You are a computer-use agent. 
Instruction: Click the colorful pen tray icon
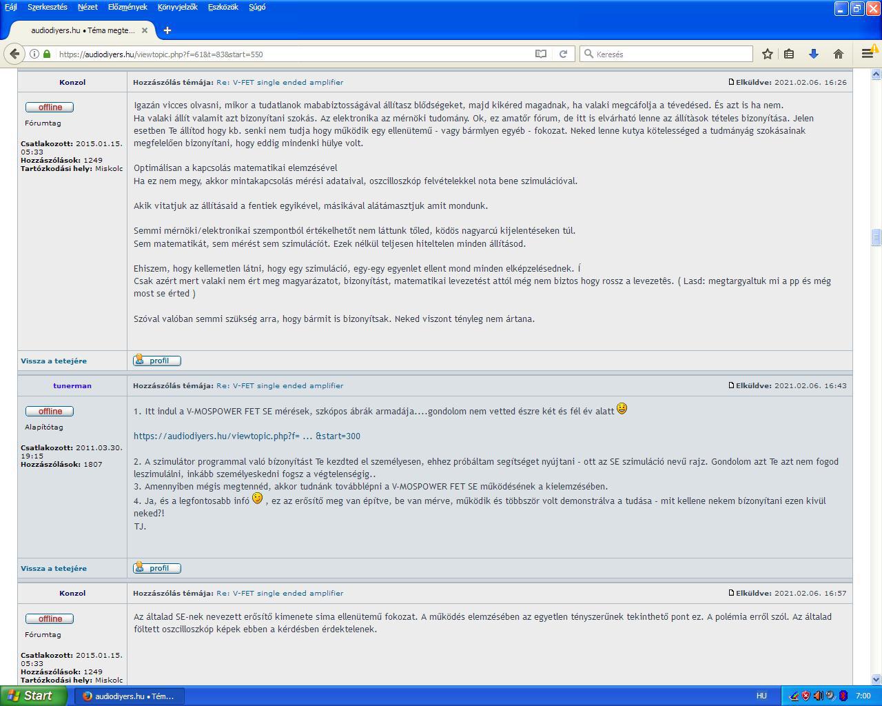tap(794, 696)
